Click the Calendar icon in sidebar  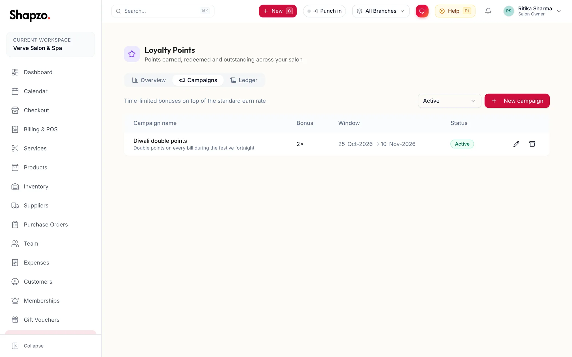tap(15, 91)
